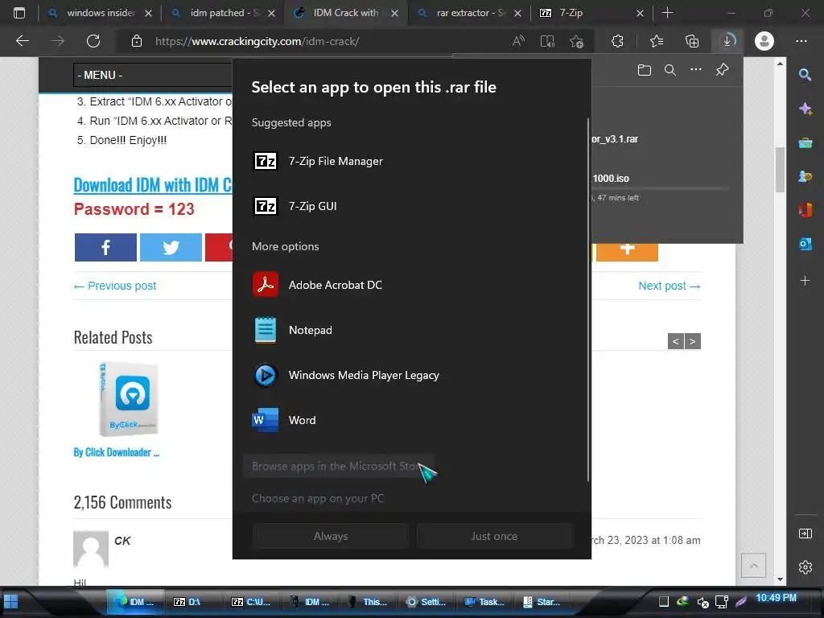Switch to D:\ 7-Zip taskbar window
This screenshot has height=618, width=824.
tap(192, 602)
